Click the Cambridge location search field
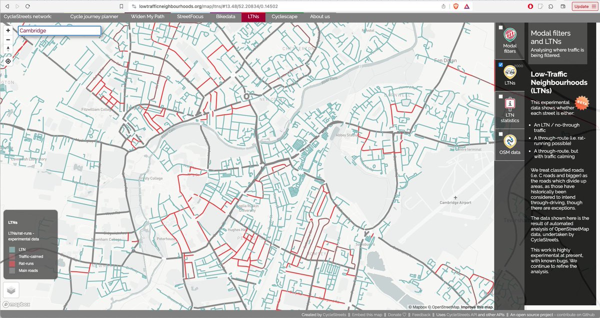 click(x=59, y=30)
